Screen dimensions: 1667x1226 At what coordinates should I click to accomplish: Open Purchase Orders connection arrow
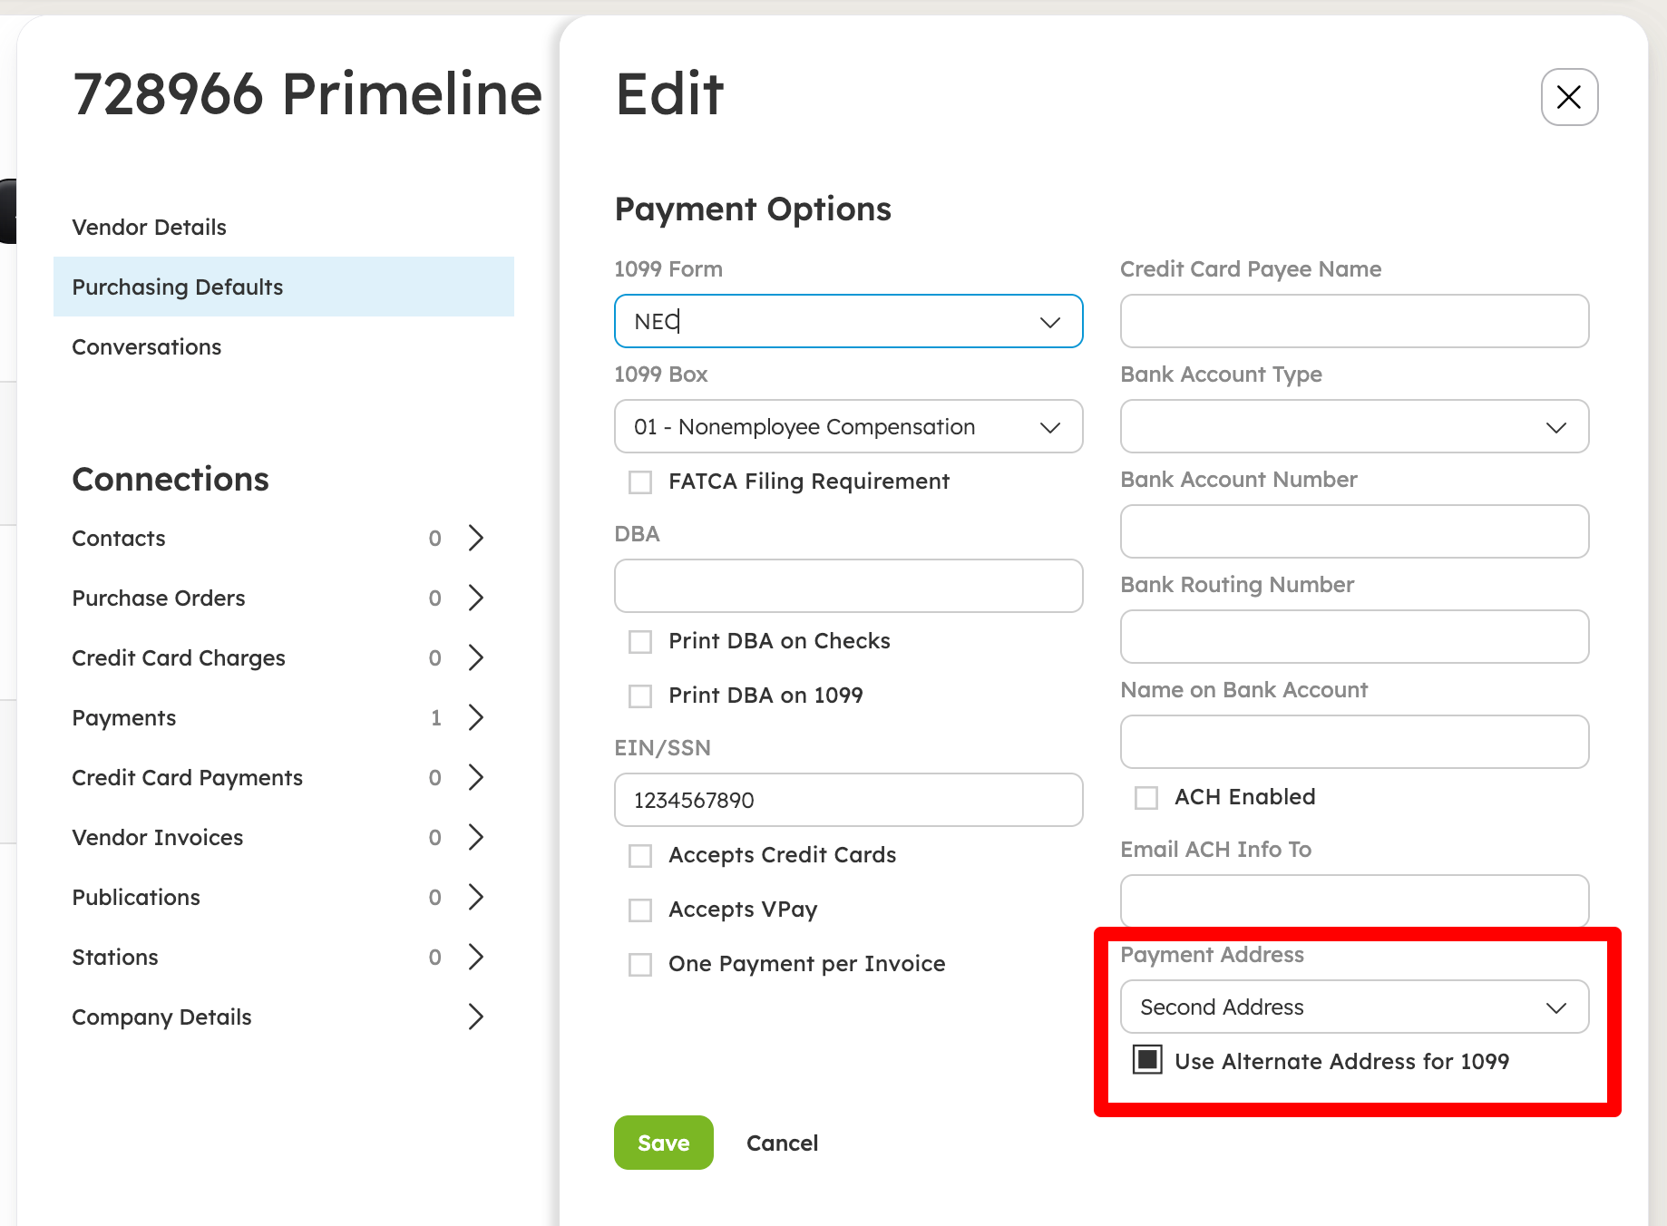coord(475,598)
